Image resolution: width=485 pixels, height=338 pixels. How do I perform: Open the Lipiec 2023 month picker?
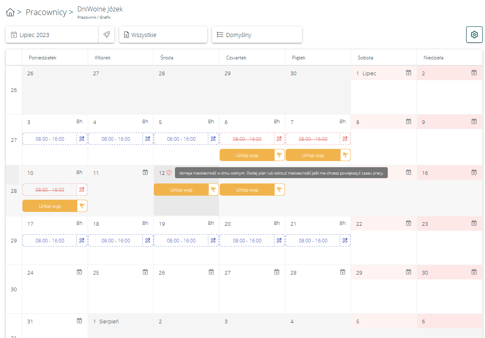[52, 35]
